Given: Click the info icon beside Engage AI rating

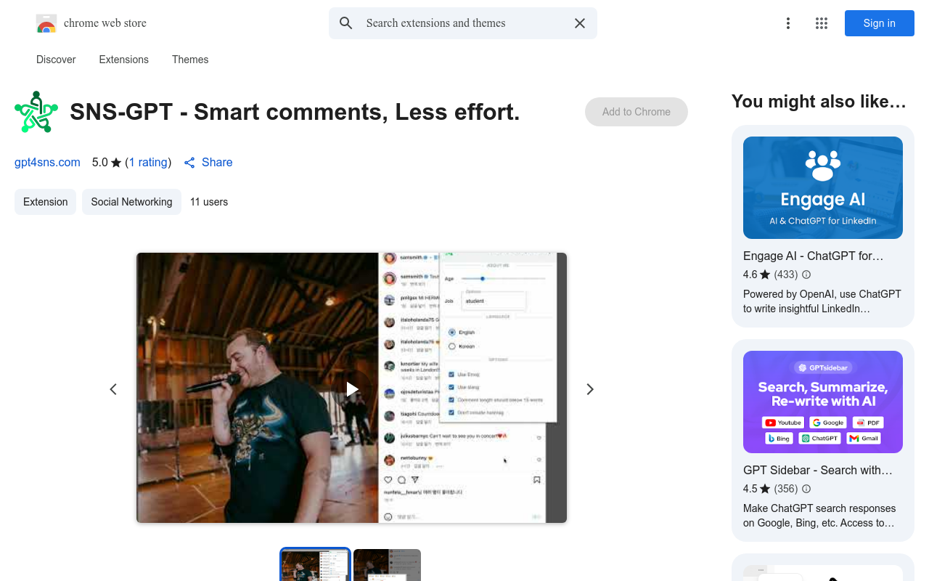Looking at the screenshot, I should [806, 275].
